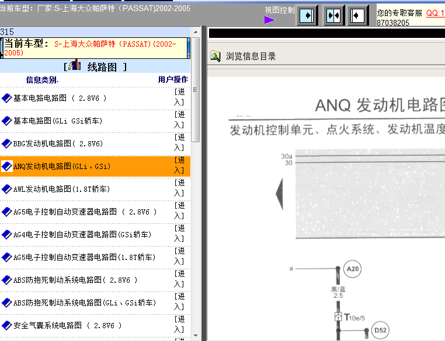Select 安全气囊系统电路图 (2.8V6) text
445x341 pixels.
tap(68, 325)
